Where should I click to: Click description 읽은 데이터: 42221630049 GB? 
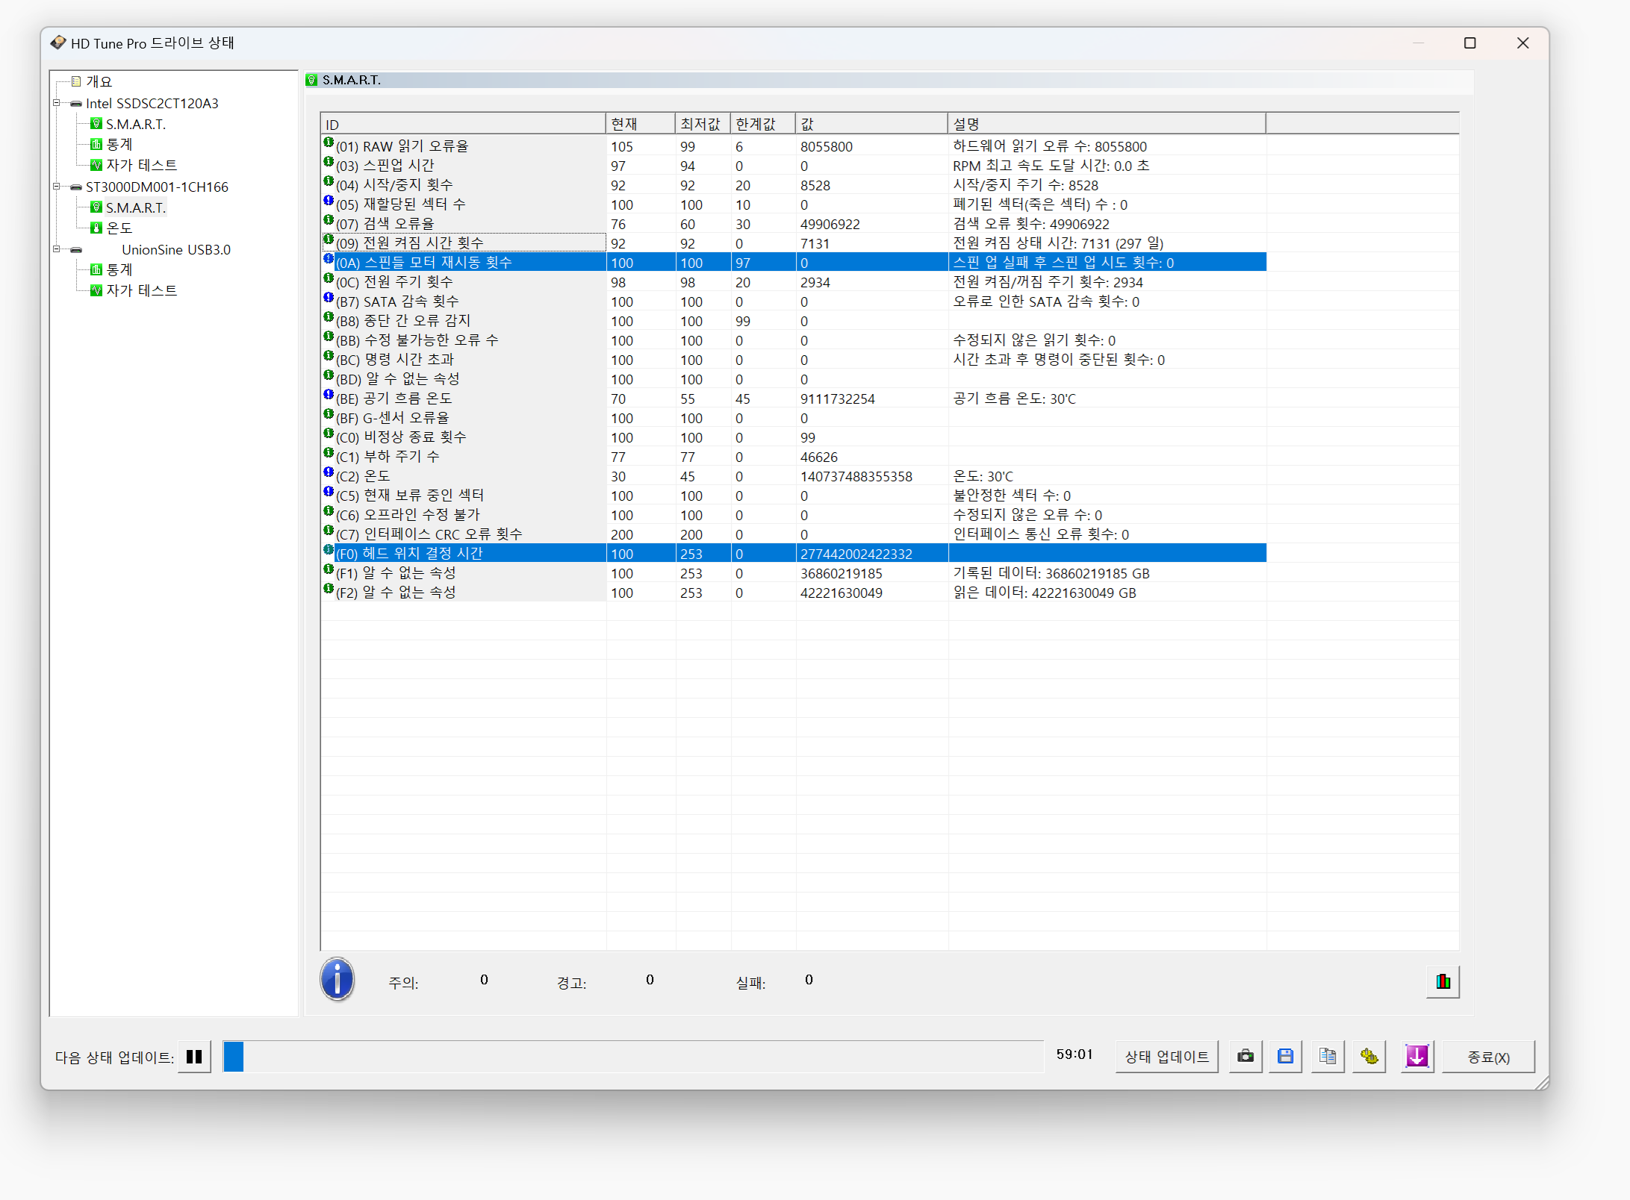(x=1045, y=593)
